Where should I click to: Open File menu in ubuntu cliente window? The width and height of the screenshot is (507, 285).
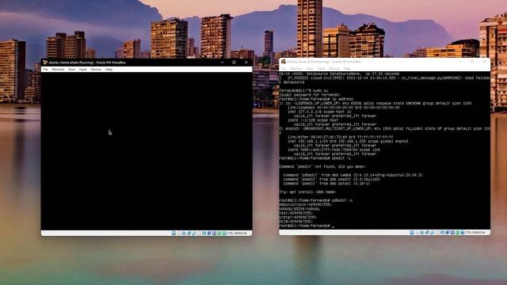(x=45, y=70)
